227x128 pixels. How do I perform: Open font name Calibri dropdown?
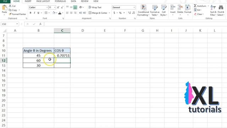47,7
